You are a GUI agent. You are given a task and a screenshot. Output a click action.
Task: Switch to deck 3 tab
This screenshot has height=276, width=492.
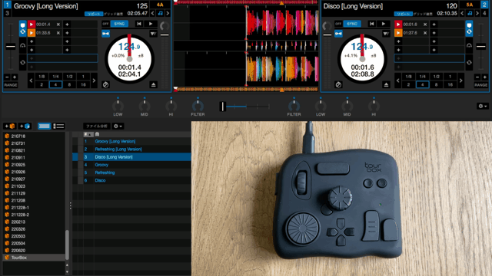[x=7, y=13]
